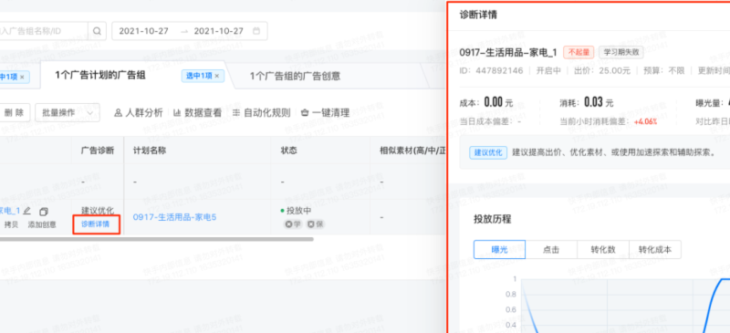The height and width of the screenshot is (333, 730).
Task: Open plan link 0917-生活用品-家电5
Action: click(174, 217)
